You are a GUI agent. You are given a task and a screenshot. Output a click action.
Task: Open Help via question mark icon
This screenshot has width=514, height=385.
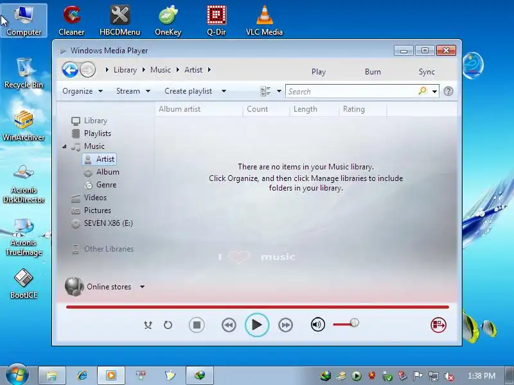pos(448,91)
